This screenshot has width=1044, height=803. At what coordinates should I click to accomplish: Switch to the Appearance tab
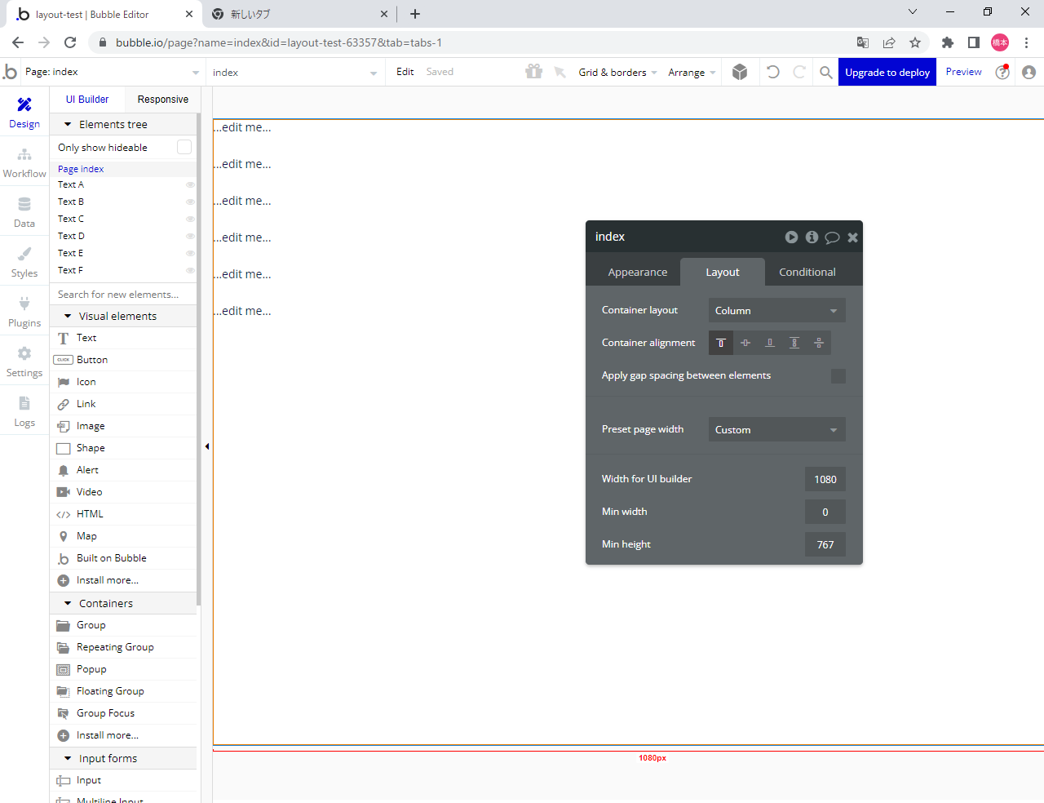pyautogui.click(x=637, y=273)
